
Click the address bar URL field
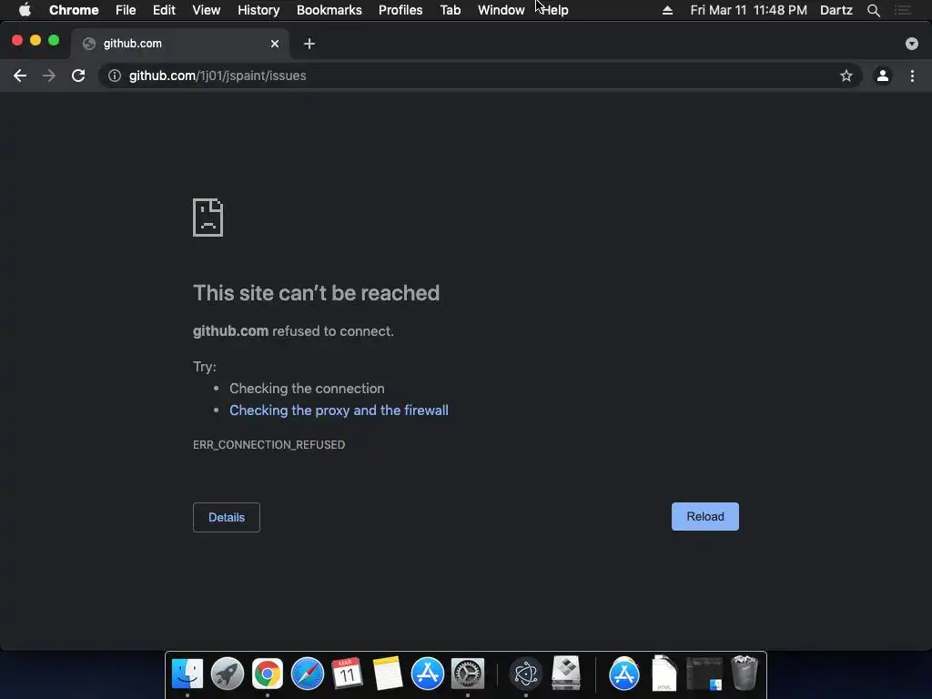click(x=481, y=76)
